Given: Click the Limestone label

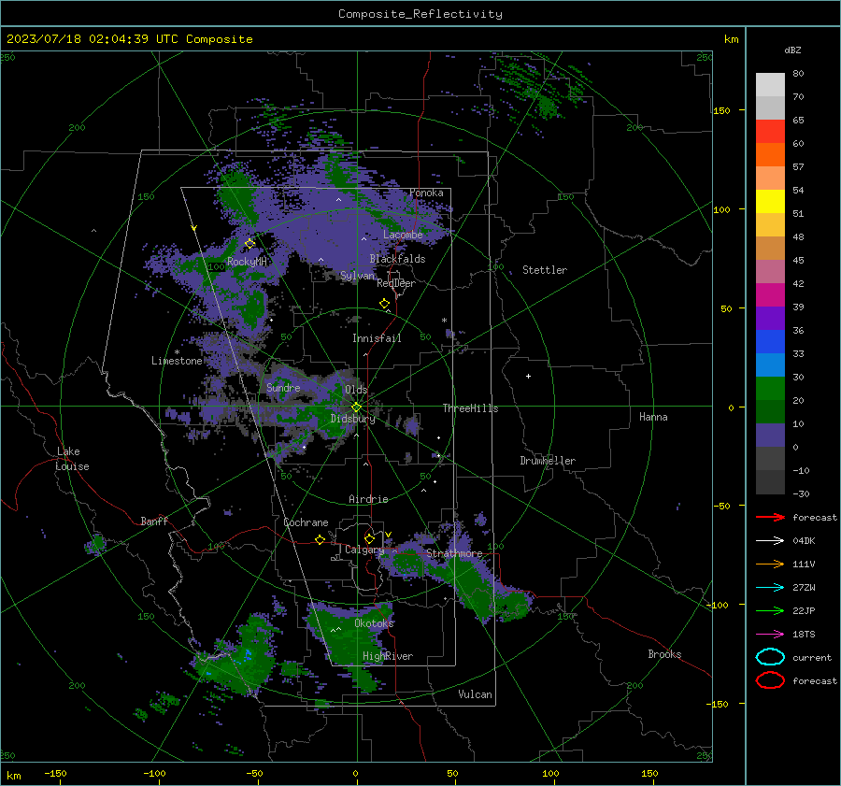Looking at the screenshot, I should tap(177, 361).
